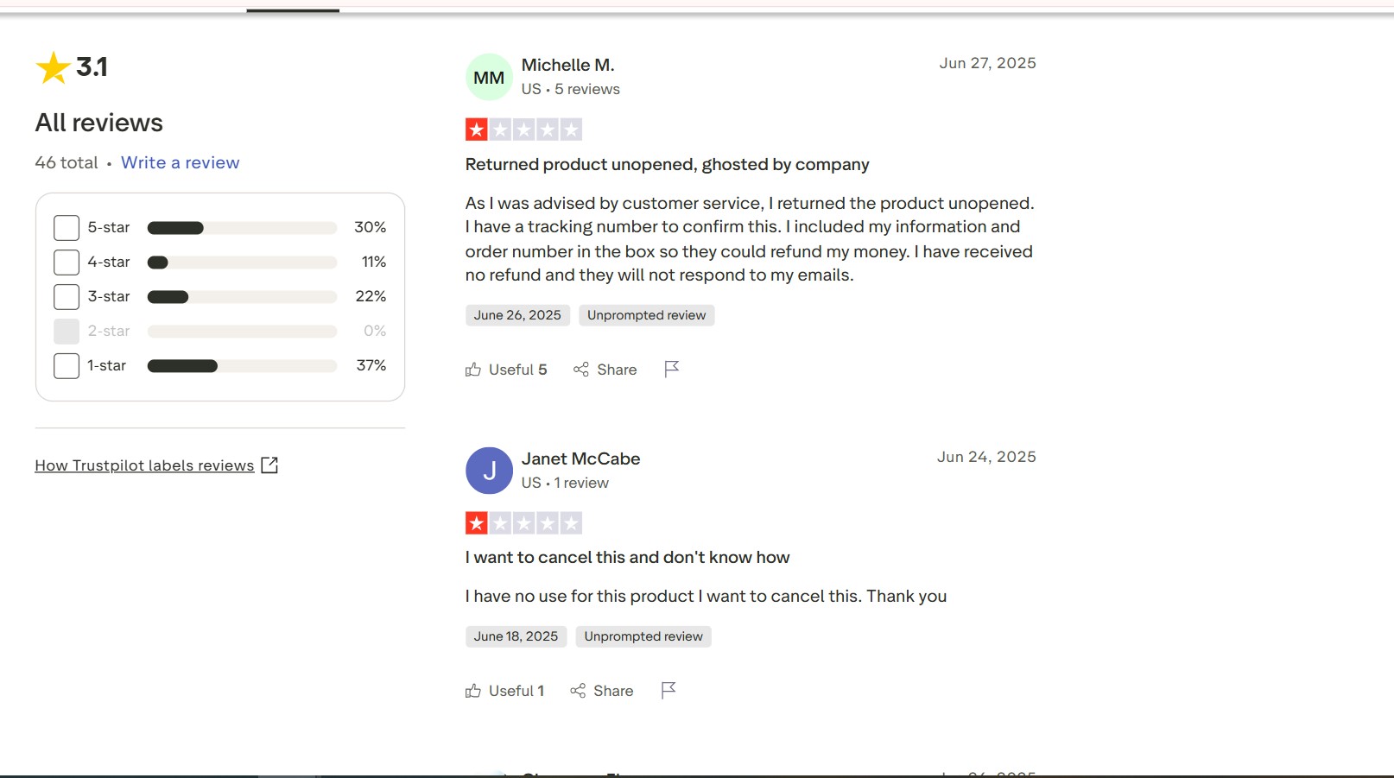Check the 4-star filter checkbox
Image resolution: width=1394 pixels, height=778 pixels.
[x=67, y=262]
